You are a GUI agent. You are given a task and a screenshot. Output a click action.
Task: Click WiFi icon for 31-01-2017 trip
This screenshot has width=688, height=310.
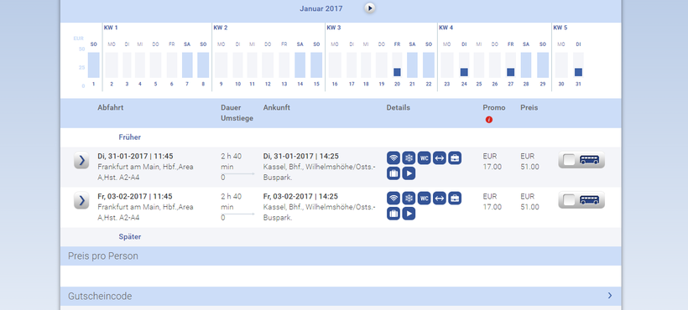click(394, 158)
